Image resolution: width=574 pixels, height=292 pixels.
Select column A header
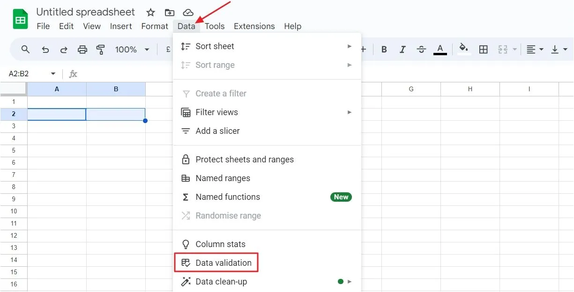tap(57, 89)
